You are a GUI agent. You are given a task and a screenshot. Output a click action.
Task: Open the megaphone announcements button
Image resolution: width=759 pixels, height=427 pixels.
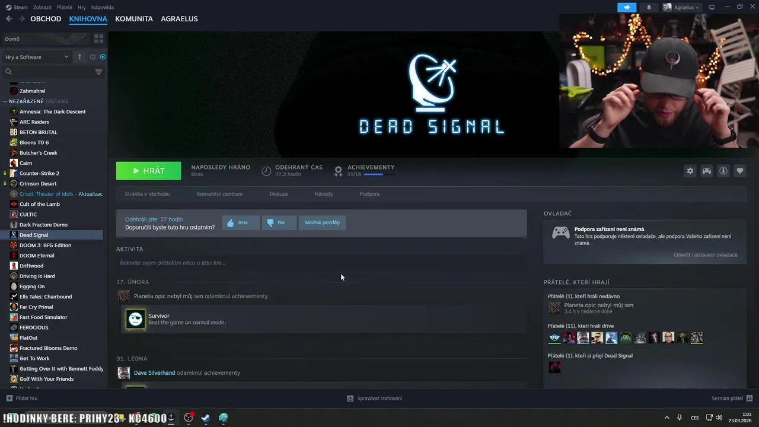[627, 7]
